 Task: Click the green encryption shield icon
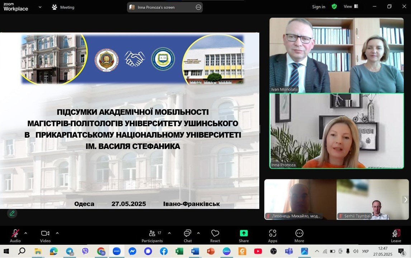coord(334,6)
